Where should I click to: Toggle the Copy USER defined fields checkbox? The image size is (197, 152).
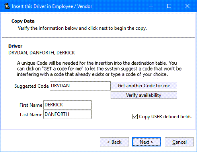(x=135, y=117)
